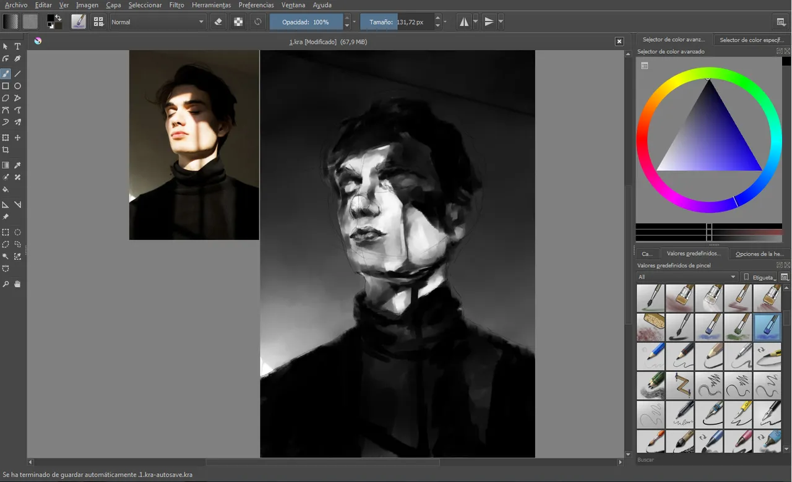
Task: Swap foreground and background colors
Action: coord(58,17)
